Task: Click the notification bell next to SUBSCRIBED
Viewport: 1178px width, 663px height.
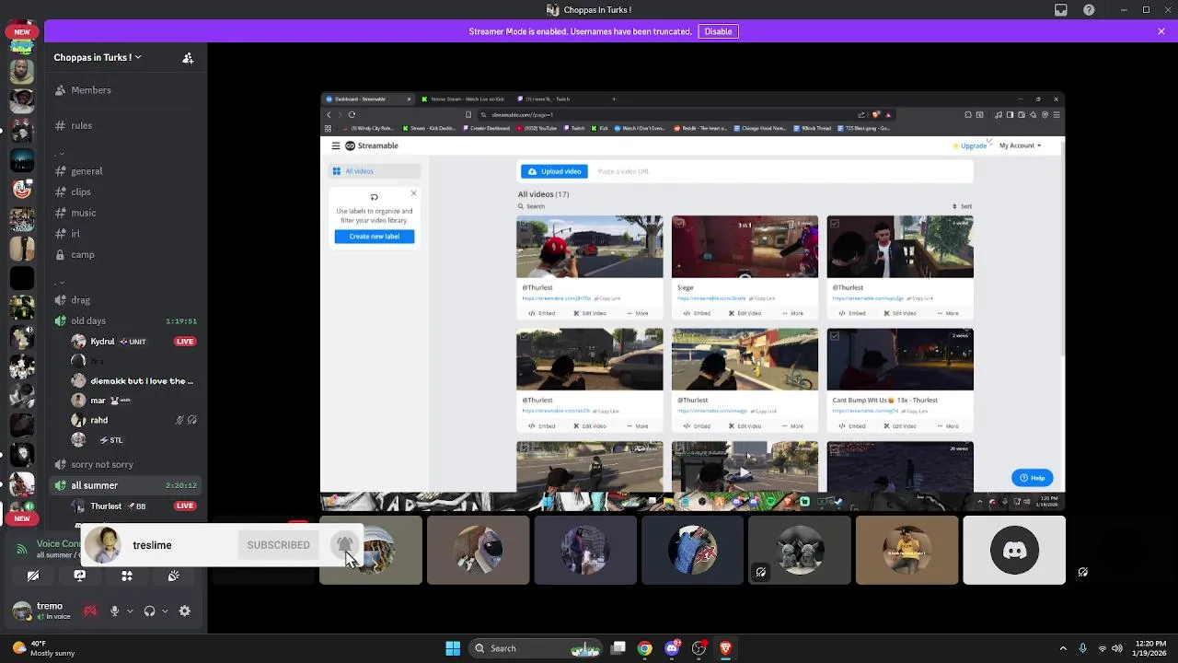Action: [x=343, y=544]
